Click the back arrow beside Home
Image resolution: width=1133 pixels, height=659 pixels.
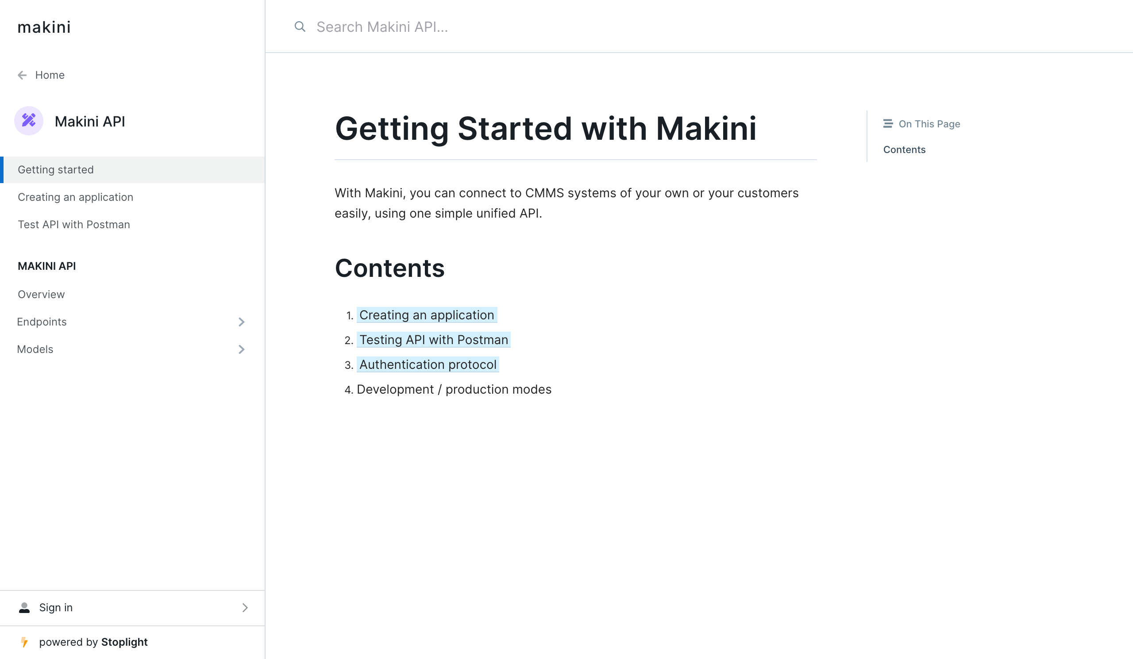pos(22,75)
